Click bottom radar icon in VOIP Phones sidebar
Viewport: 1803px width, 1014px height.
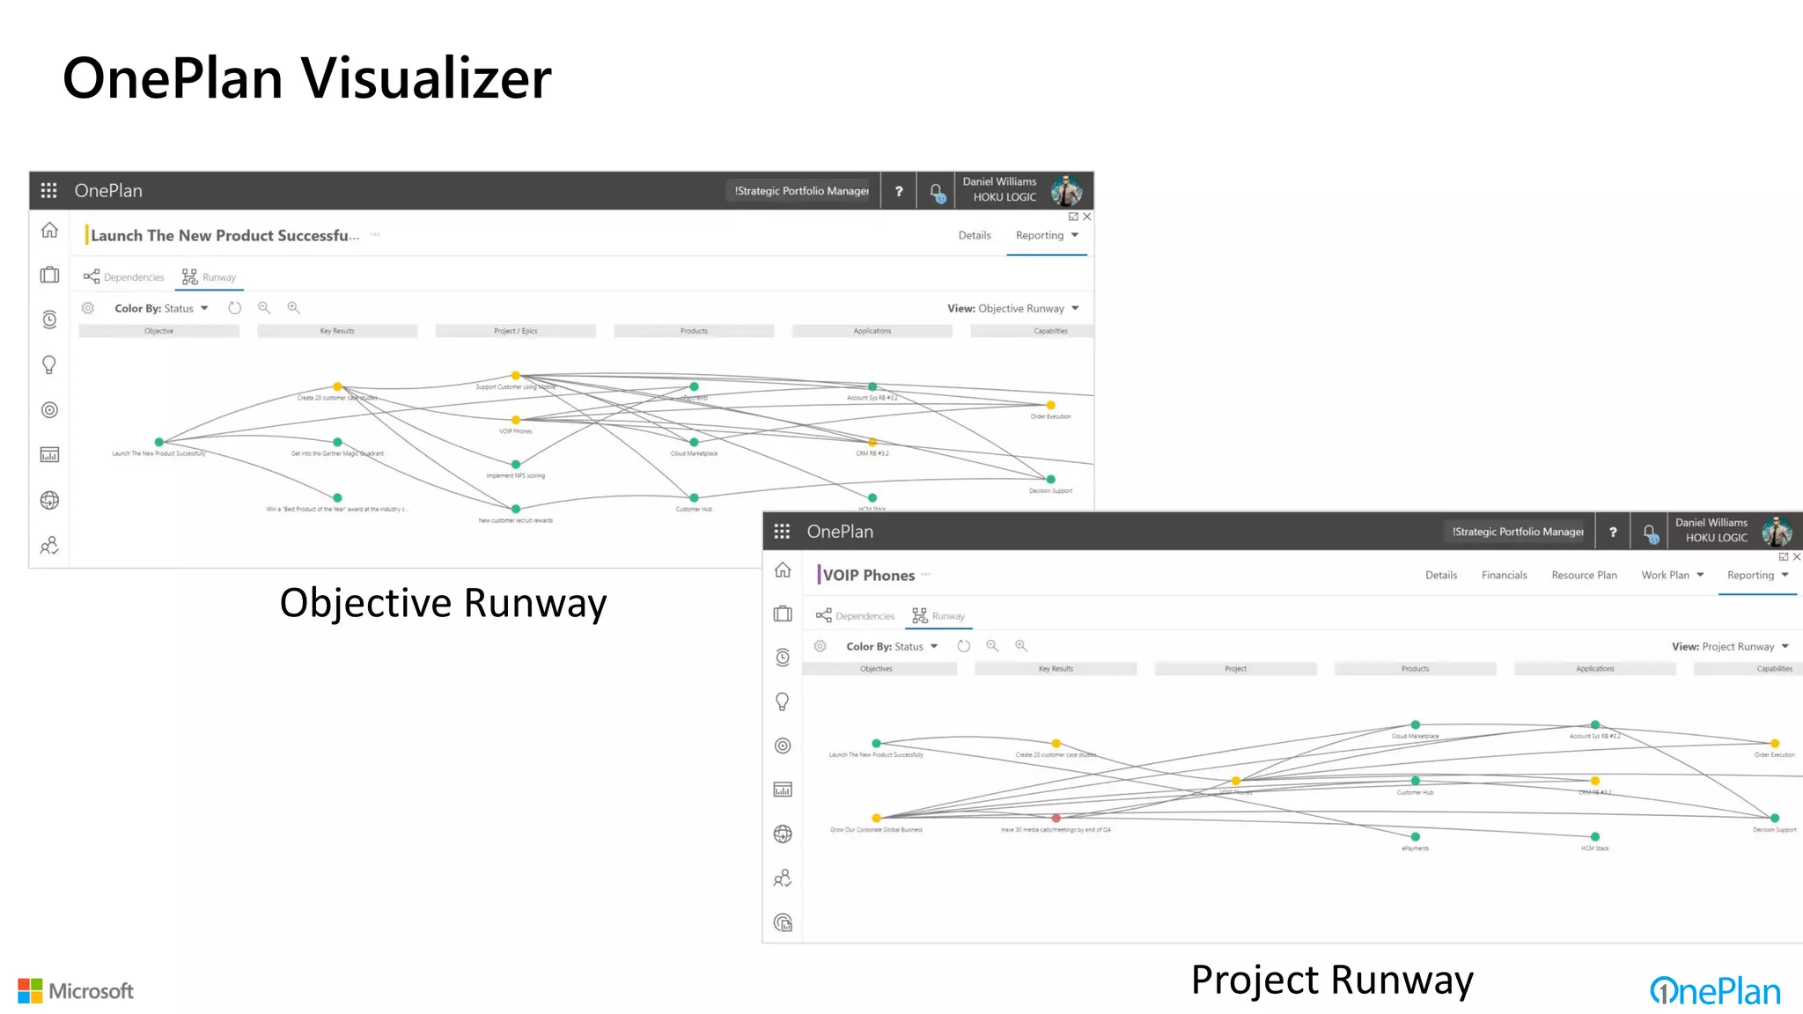coord(783,922)
